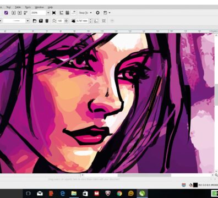Click the black fill color swatch
Viewport: 218px width, 198px height.
click(195, 185)
